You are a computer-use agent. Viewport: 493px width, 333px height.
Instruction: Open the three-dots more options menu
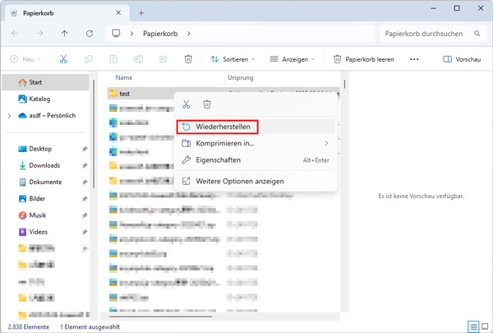tap(414, 59)
